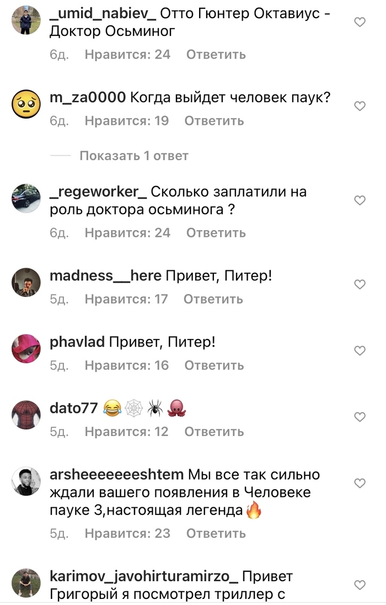386x605 pixels.
Task: Open dato77's Spider-Man avatar
Action: 26,415
